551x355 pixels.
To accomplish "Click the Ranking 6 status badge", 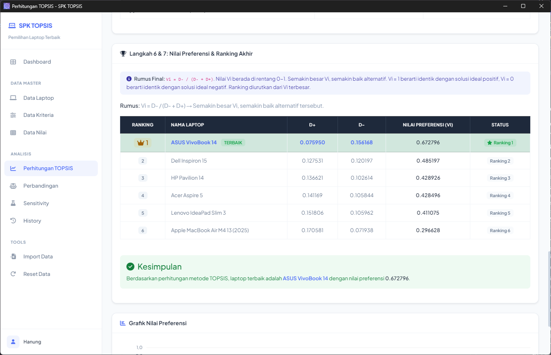I will [500, 231].
